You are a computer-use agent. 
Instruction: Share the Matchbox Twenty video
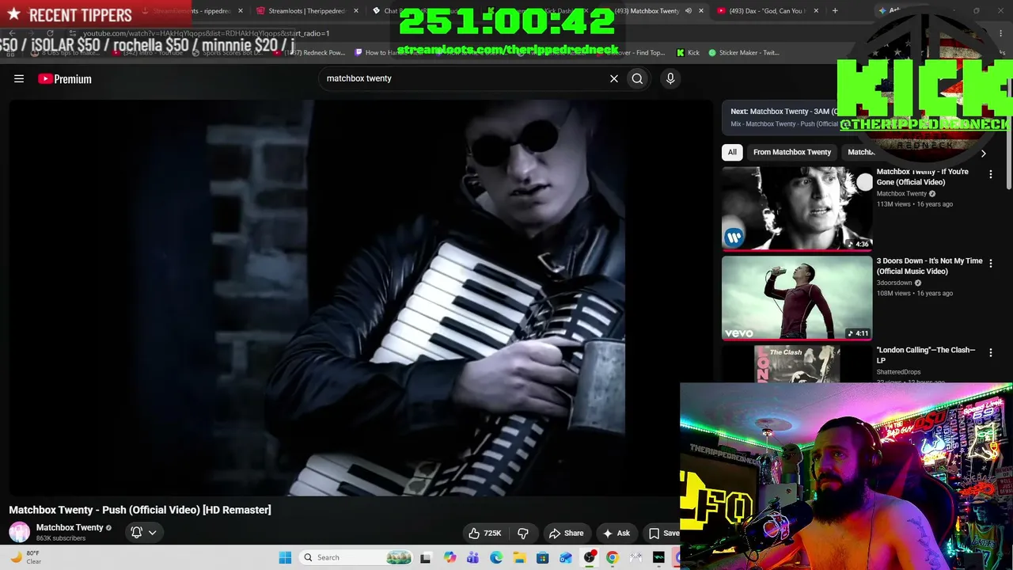pyautogui.click(x=567, y=533)
